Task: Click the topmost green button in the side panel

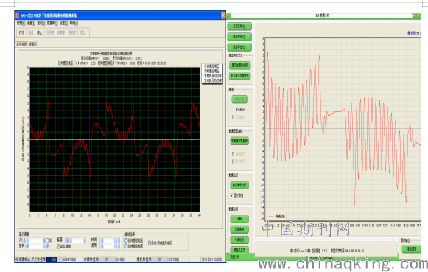Action: [239, 27]
